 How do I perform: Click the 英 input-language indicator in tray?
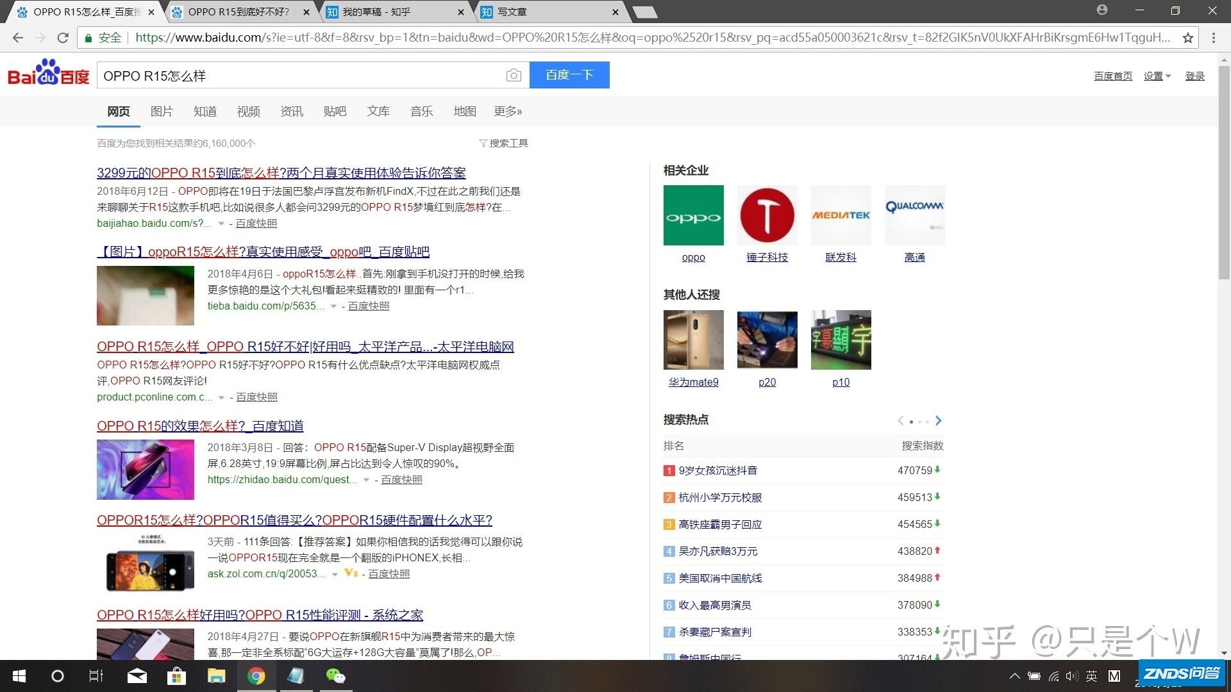pyautogui.click(x=1092, y=676)
